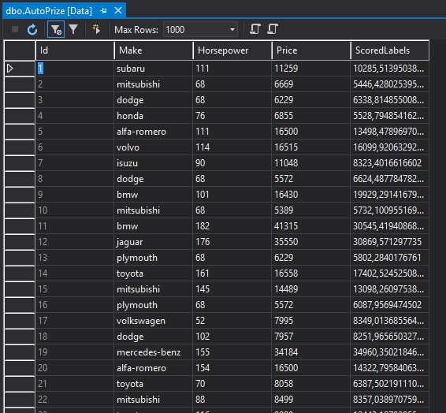Viewport: 446px width, 413px height.
Task: Select the dbo.AutoPrize [Data] tab
Action: pos(49,11)
